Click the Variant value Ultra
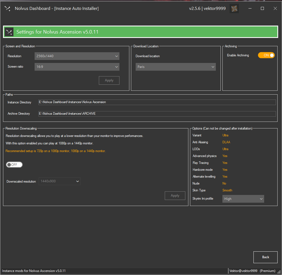The width and height of the screenshot is (282, 275). pos(225,135)
